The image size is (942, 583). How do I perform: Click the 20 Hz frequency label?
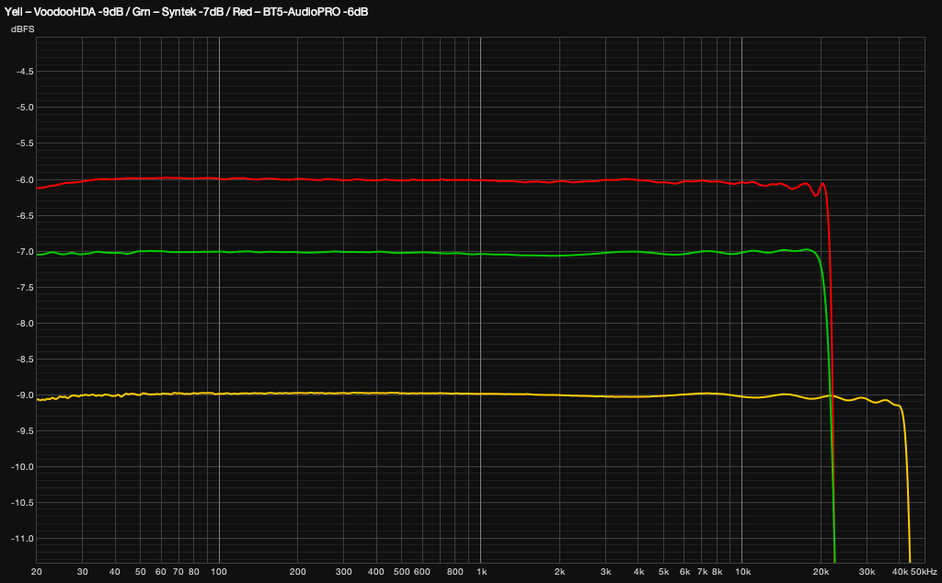(38, 571)
